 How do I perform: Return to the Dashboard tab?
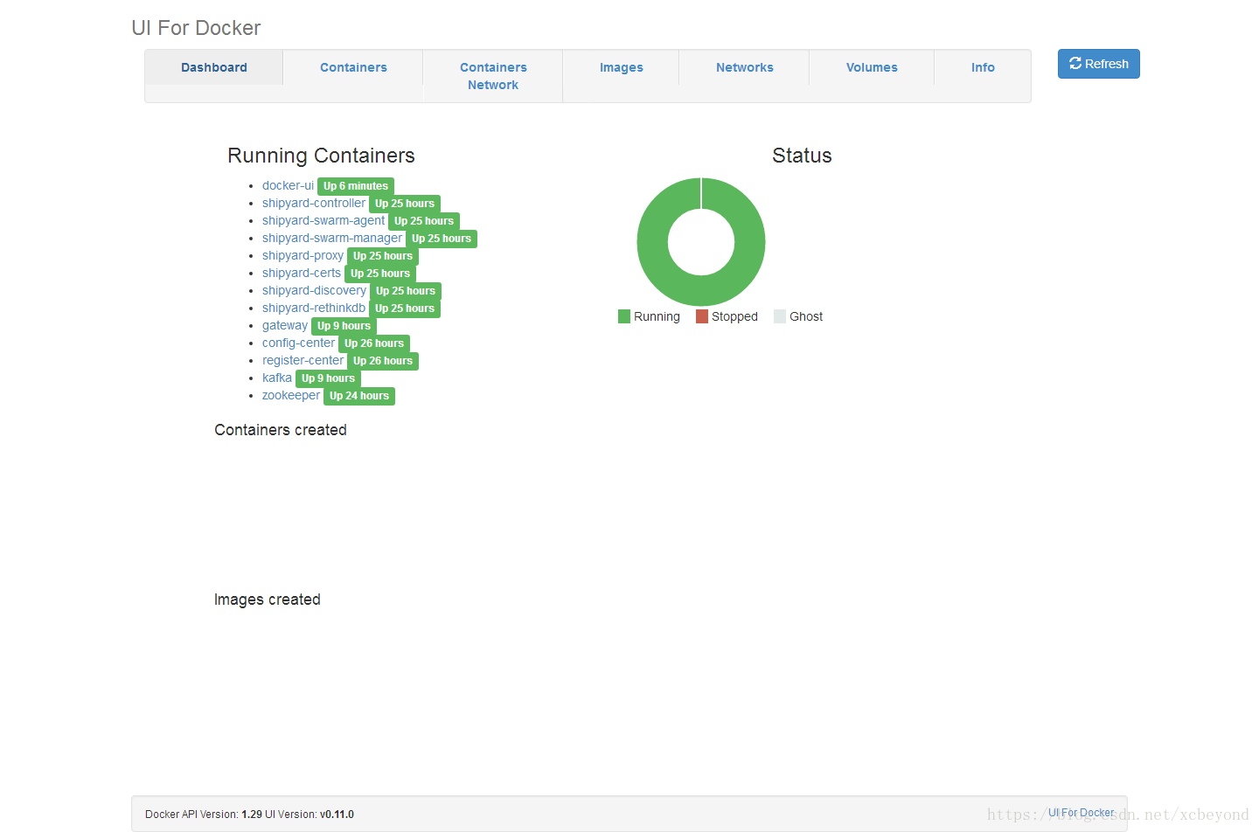tap(213, 67)
